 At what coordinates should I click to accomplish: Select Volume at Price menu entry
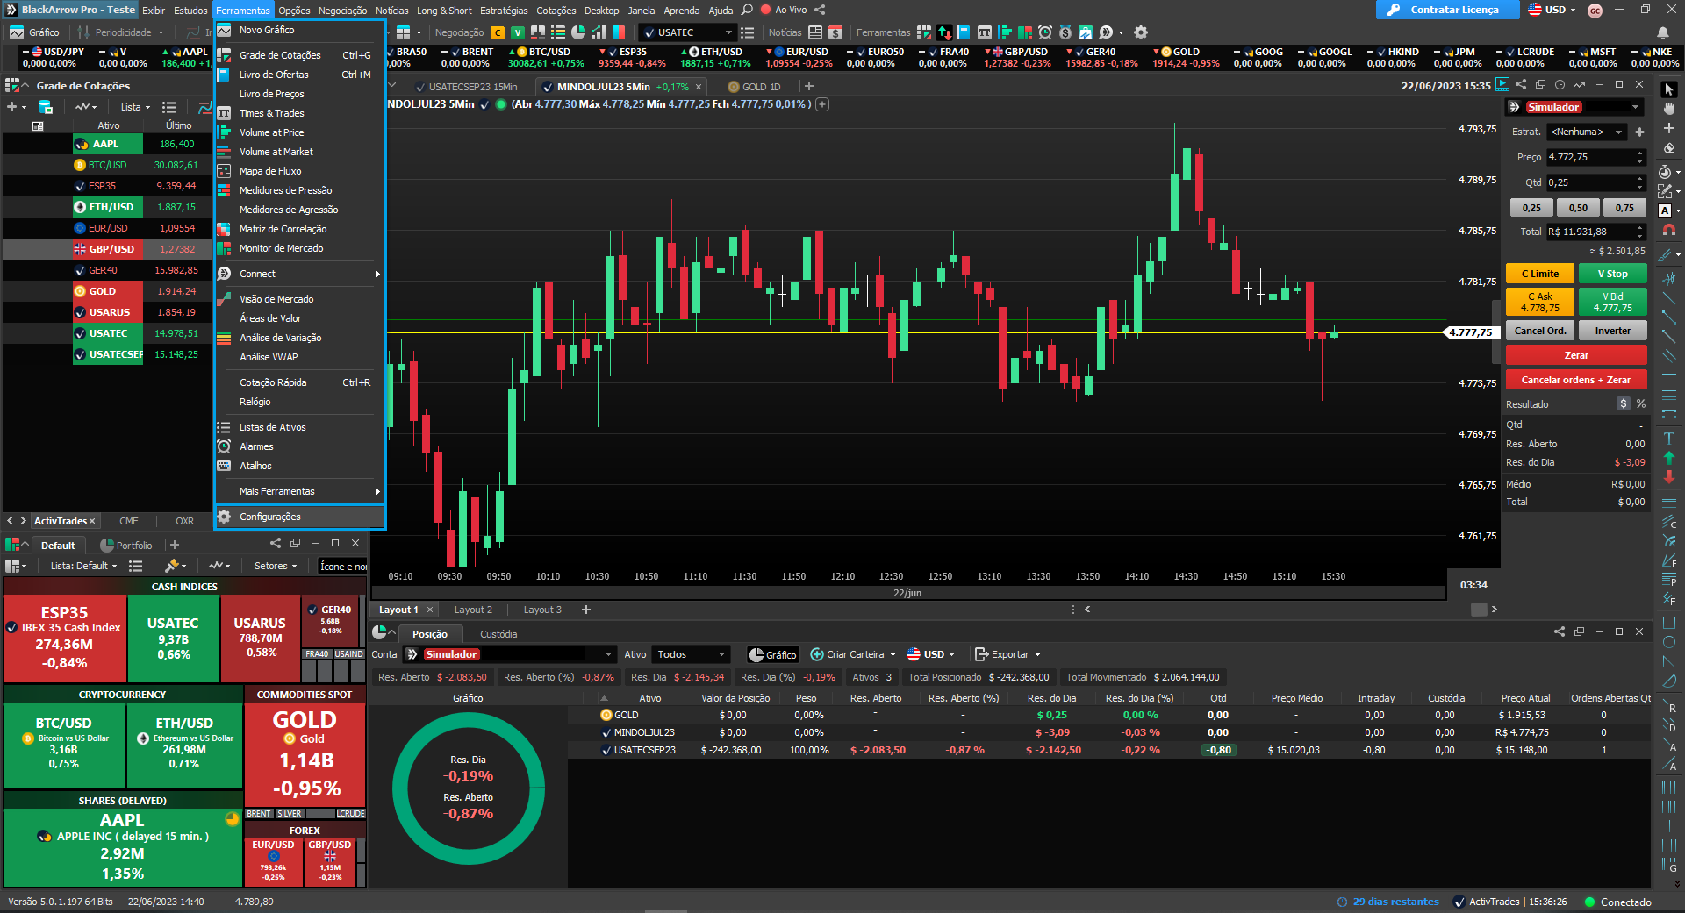click(298, 132)
